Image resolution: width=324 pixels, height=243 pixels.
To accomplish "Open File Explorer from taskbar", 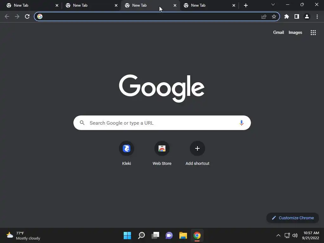I will coord(183,235).
